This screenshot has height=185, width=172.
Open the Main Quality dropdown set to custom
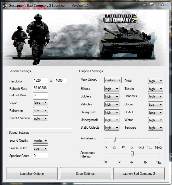(x=113, y=80)
